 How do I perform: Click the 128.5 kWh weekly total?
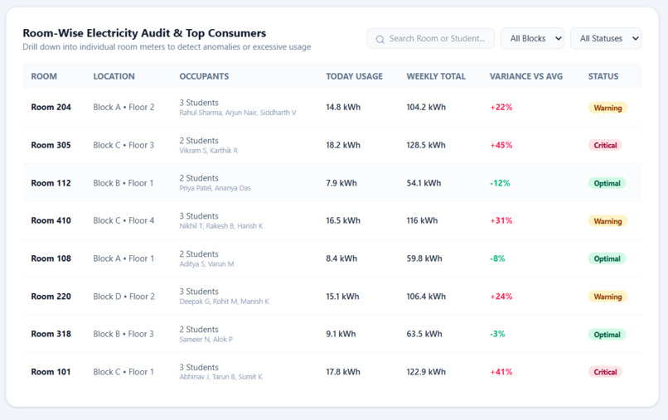click(426, 145)
